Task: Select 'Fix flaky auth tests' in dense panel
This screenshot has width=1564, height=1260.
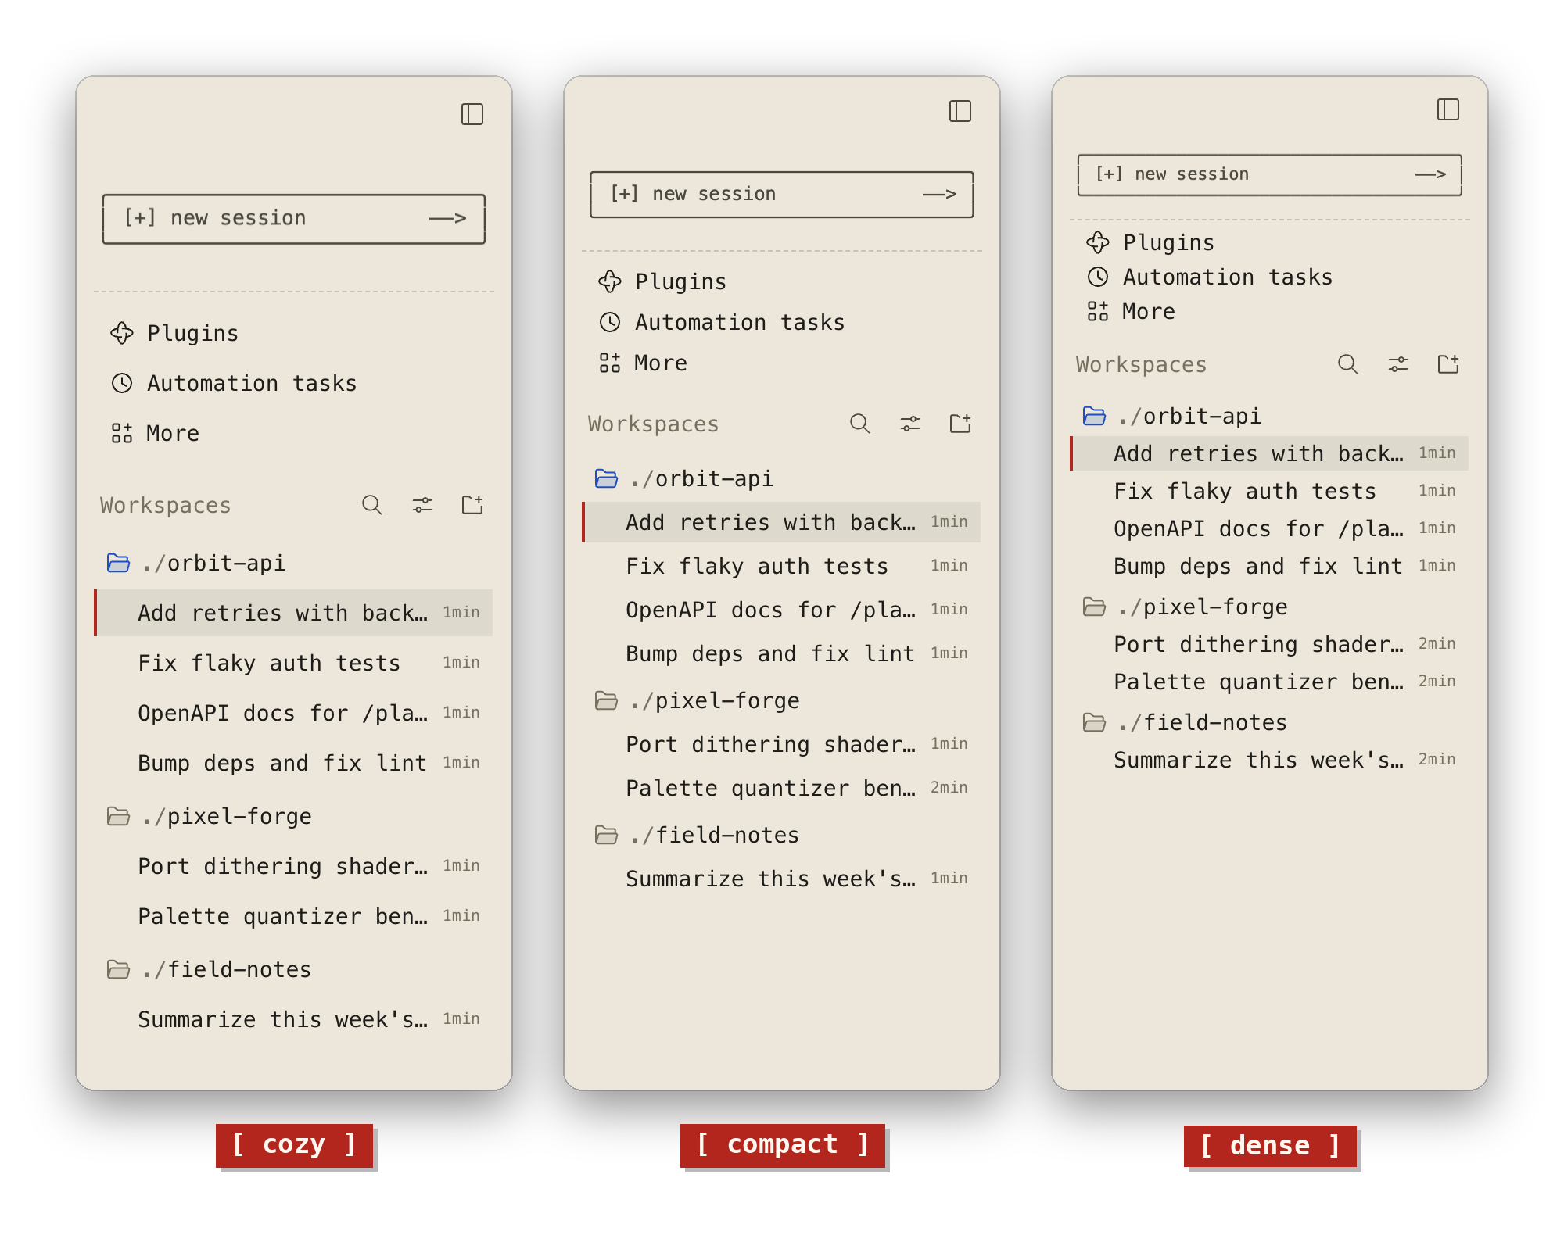Action: click(x=1270, y=491)
